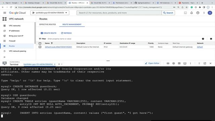Viewport: 215px width, 121px height.
Task: Switch to Route Management tab
Action: (x=72, y=25)
